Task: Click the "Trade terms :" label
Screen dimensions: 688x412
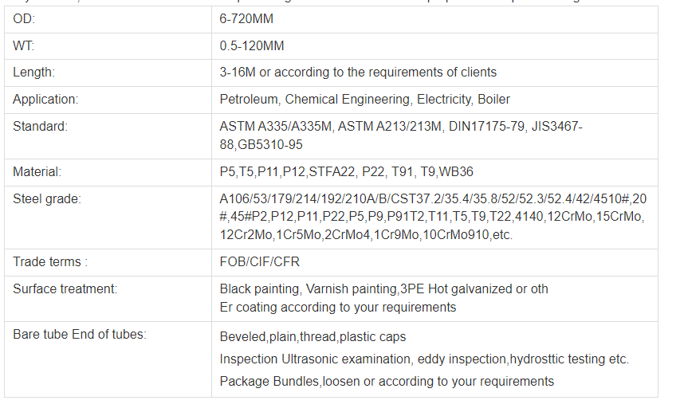Action: [x=50, y=261]
